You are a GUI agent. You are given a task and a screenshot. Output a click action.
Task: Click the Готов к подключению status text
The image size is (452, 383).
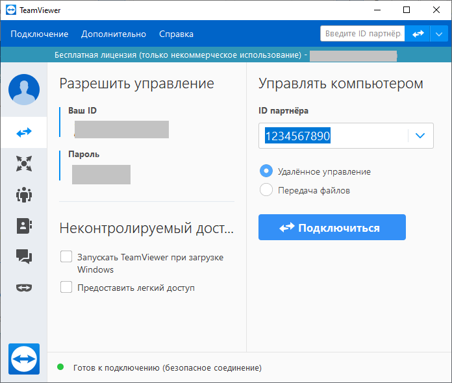click(168, 367)
